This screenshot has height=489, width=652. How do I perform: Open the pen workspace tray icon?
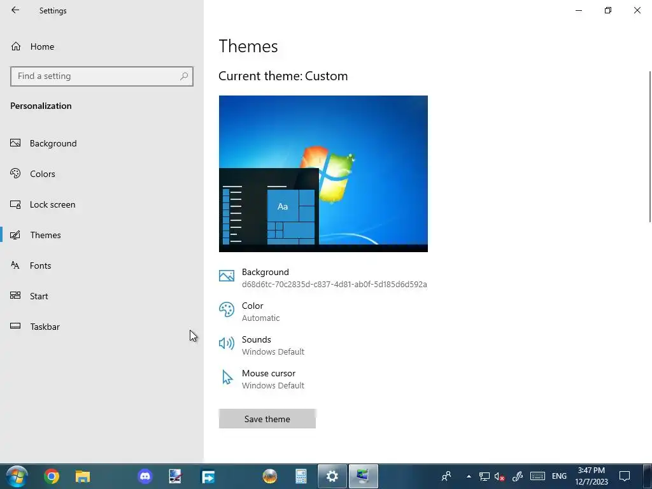click(x=517, y=476)
